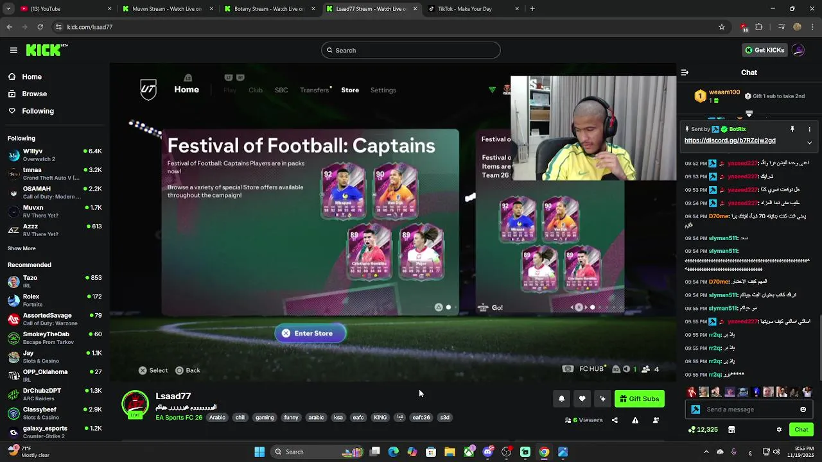The height and width of the screenshot is (462, 822).
Task: Open browser extensions puzzle icon
Action: (x=759, y=27)
